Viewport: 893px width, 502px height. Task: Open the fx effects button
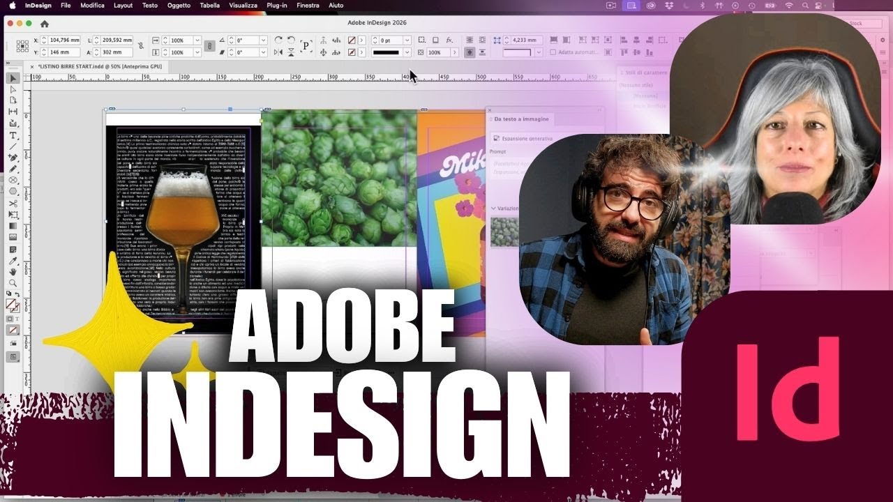449,40
